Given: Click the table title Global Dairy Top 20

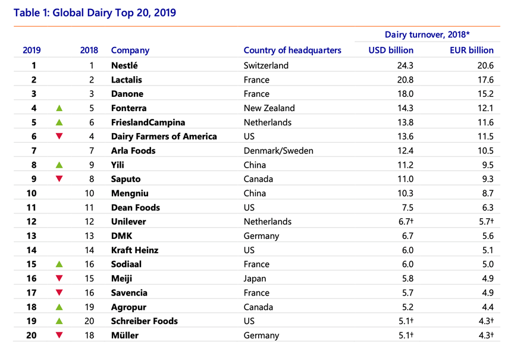Looking at the screenshot, I should [x=95, y=12].
